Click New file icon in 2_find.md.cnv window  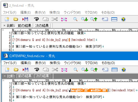pyautogui.click(x=7, y=70)
